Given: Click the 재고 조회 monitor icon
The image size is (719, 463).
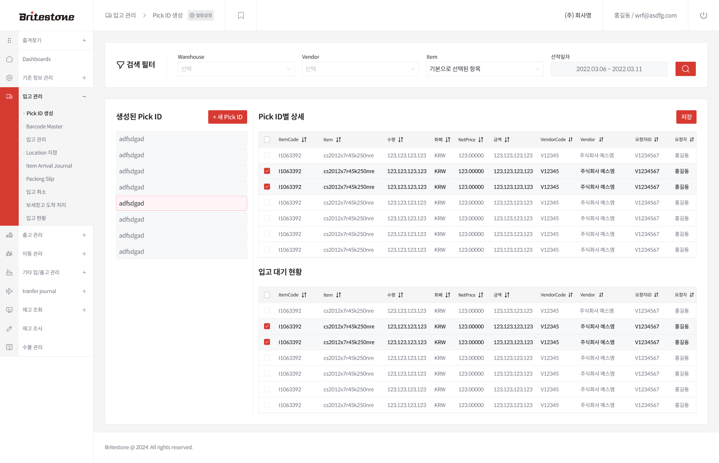Looking at the screenshot, I should coord(9,310).
